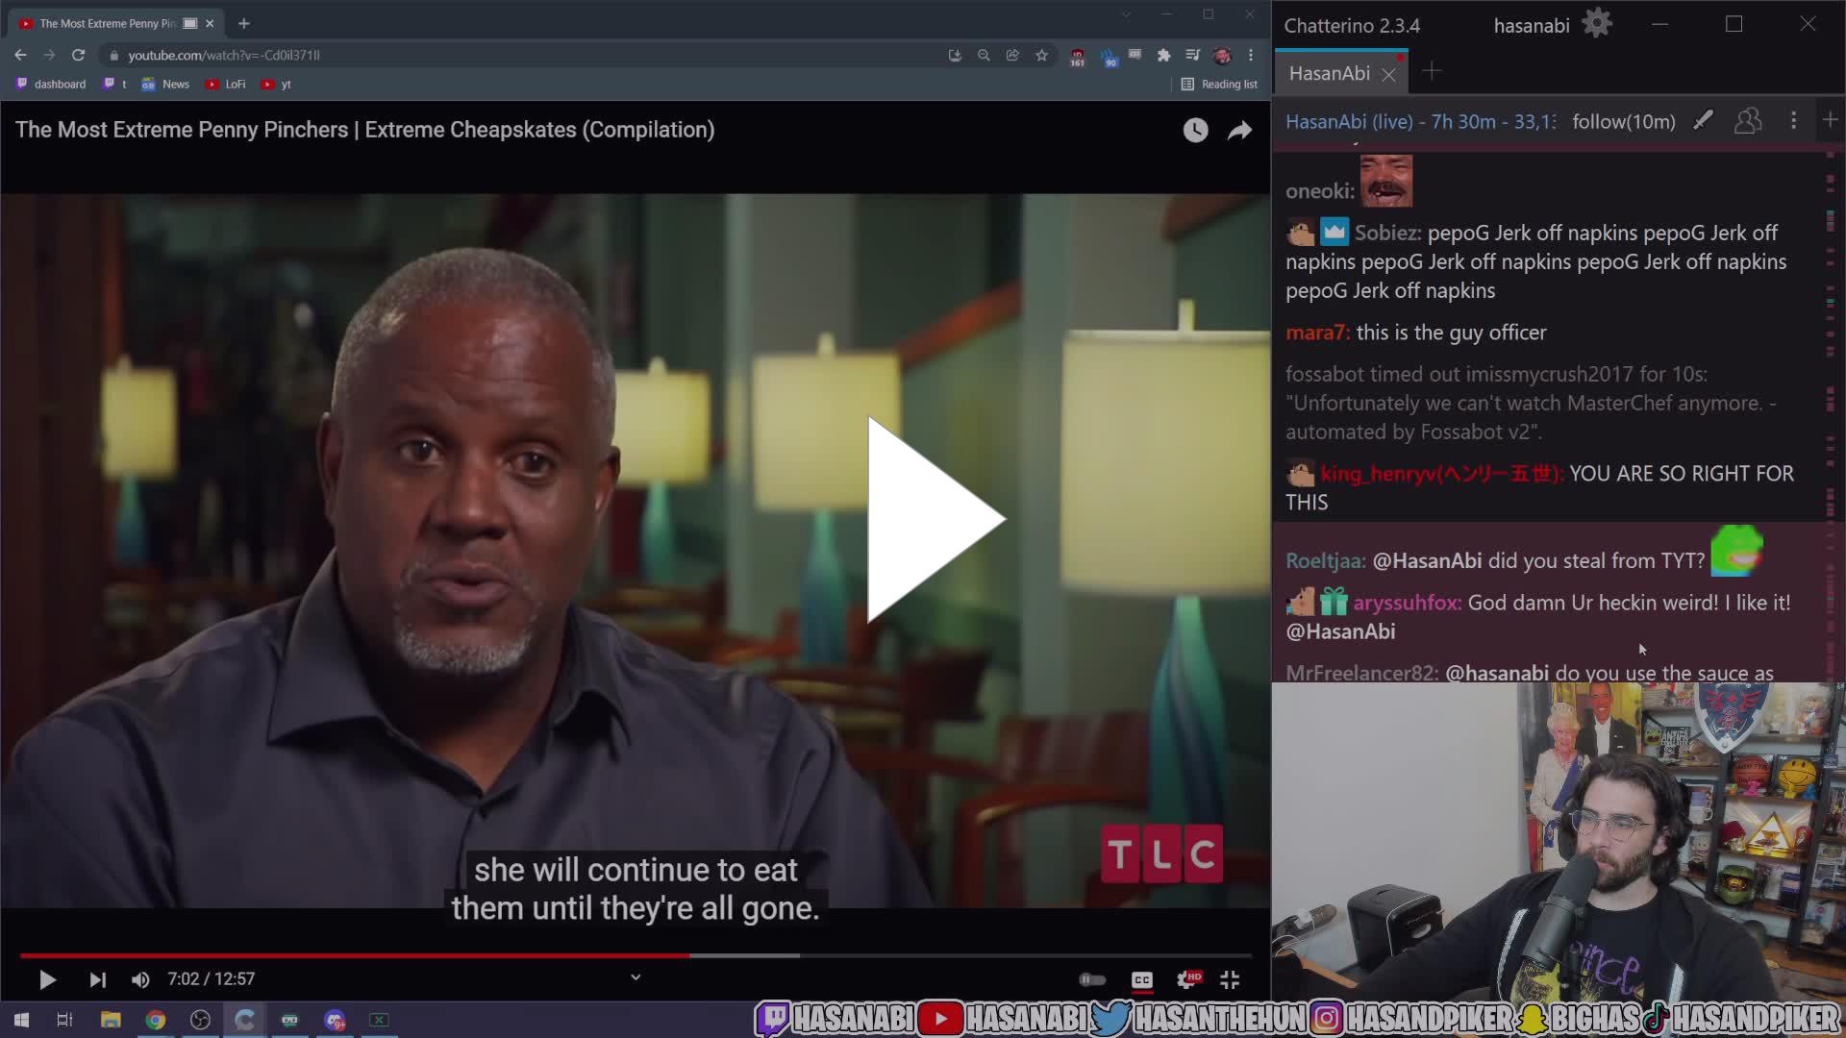Image resolution: width=1846 pixels, height=1038 pixels.
Task: Open Chatterino settings gear icon
Action: 1597,24
